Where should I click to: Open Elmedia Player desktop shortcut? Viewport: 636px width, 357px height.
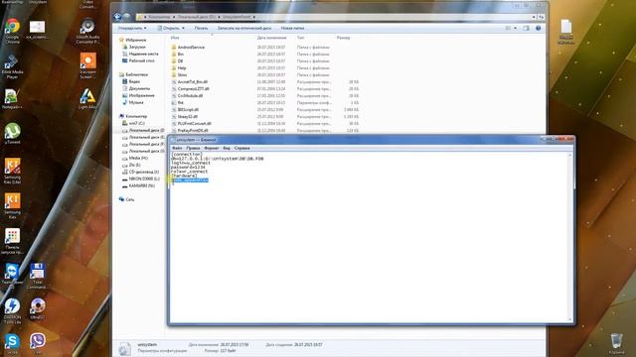pyautogui.click(x=12, y=66)
